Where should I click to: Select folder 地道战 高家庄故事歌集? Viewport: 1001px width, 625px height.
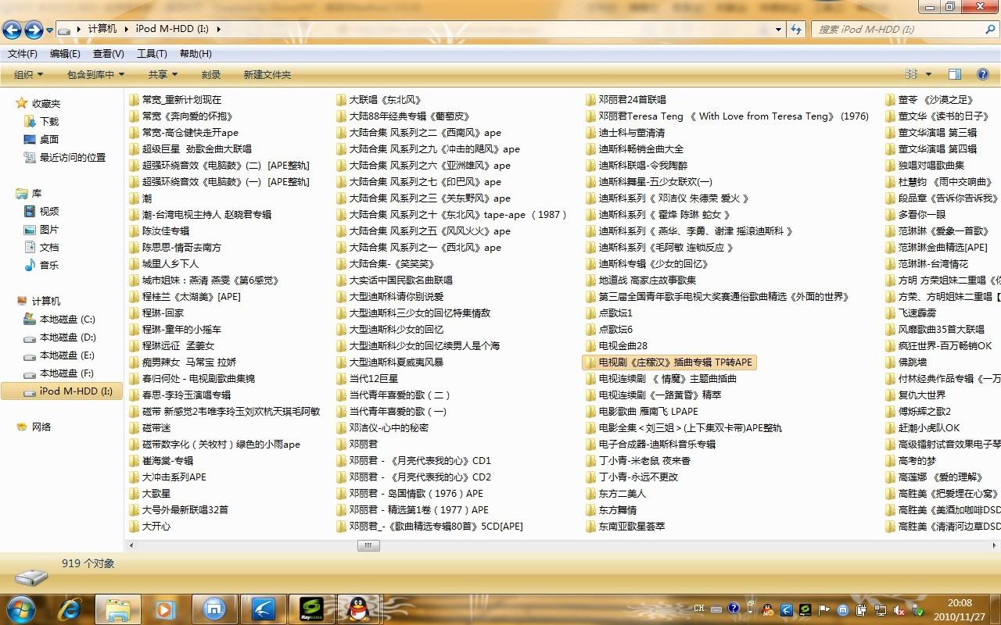[640, 280]
